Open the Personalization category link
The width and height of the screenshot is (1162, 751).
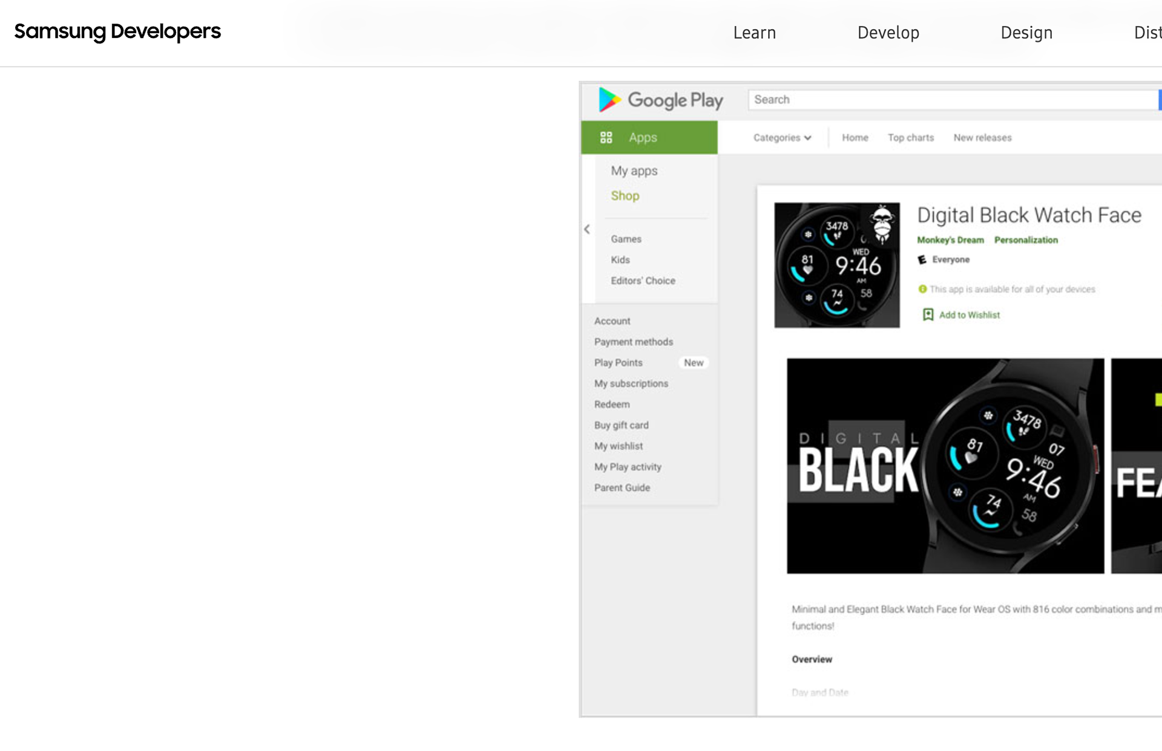click(x=1026, y=240)
